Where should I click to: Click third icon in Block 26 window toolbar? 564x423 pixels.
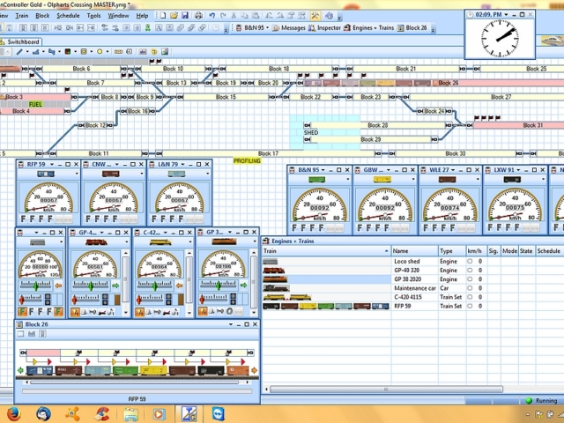tap(42, 334)
